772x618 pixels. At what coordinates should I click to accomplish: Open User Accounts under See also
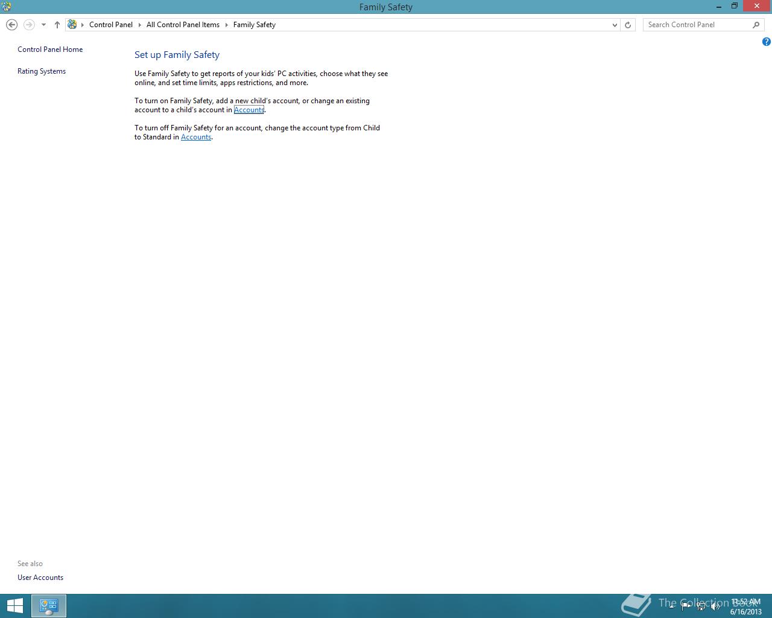(x=40, y=578)
